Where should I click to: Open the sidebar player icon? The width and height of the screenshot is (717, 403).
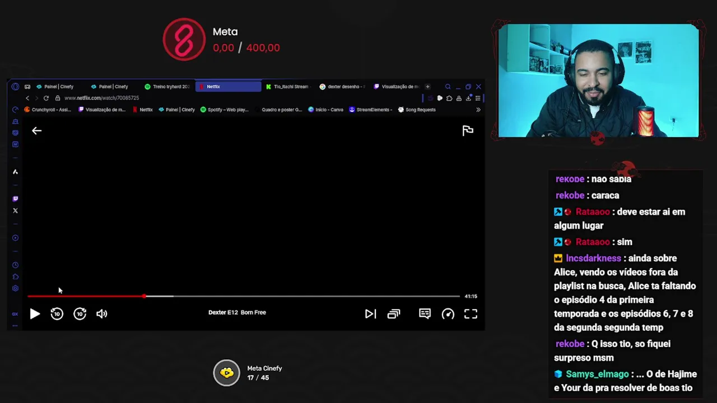point(15,238)
